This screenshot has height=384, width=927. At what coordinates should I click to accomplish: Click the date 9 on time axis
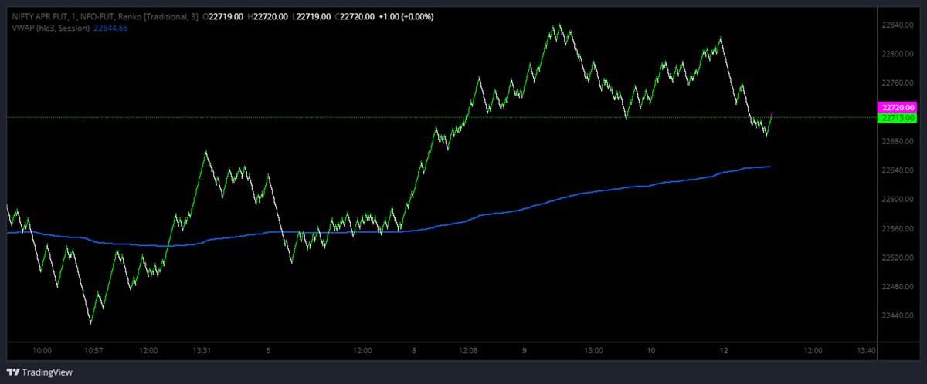tap(524, 350)
